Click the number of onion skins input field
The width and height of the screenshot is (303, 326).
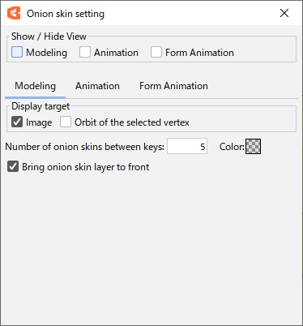[x=187, y=146]
